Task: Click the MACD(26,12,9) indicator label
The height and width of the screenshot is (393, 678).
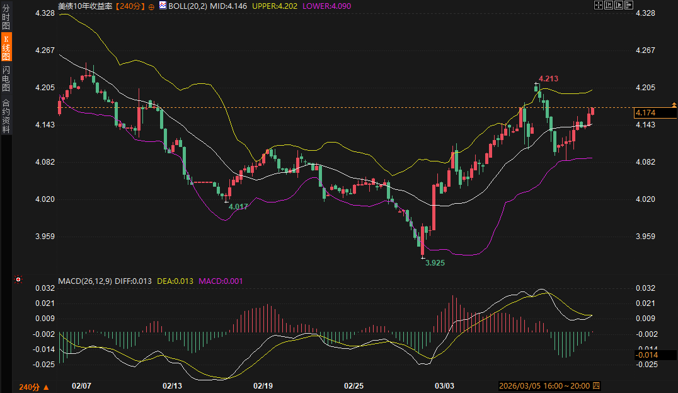Action: pyautogui.click(x=84, y=281)
